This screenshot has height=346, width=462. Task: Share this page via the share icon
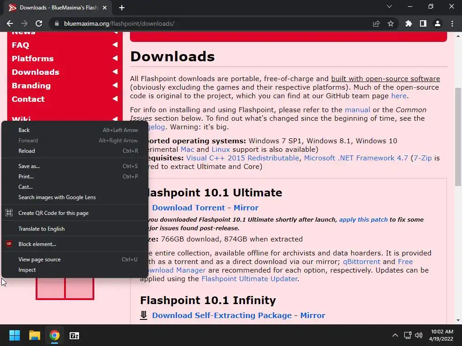(376, 23)
